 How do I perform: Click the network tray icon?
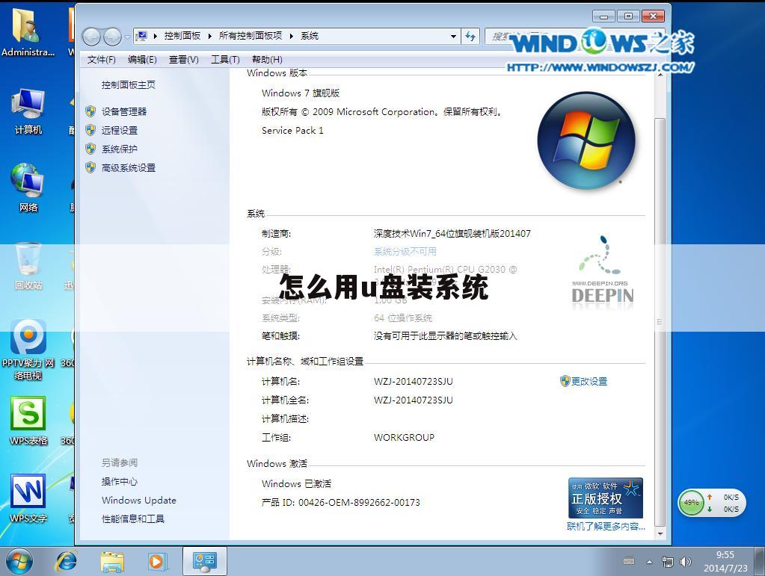(x=668, y=562)
